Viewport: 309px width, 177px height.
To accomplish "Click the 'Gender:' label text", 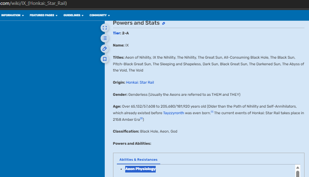I will 120,95.
